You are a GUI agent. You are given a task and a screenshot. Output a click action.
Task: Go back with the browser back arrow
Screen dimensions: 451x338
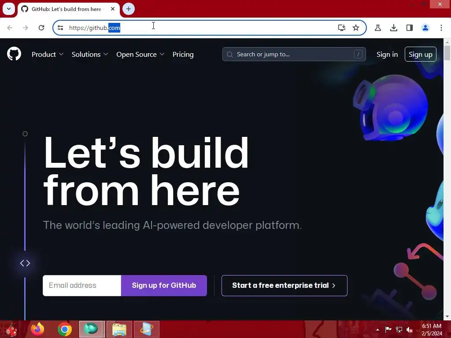[x=10, y=28]
